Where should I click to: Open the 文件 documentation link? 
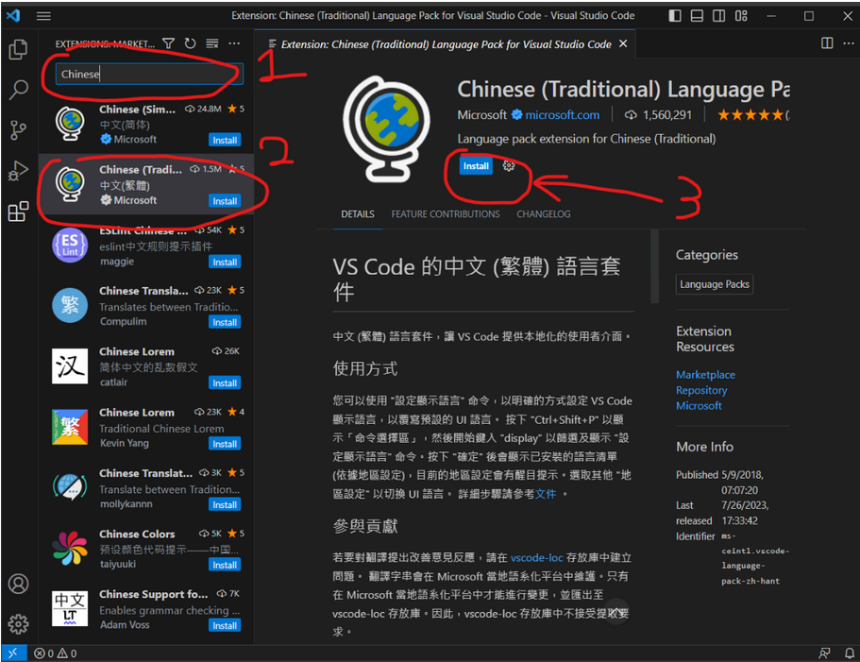point(546,494)
